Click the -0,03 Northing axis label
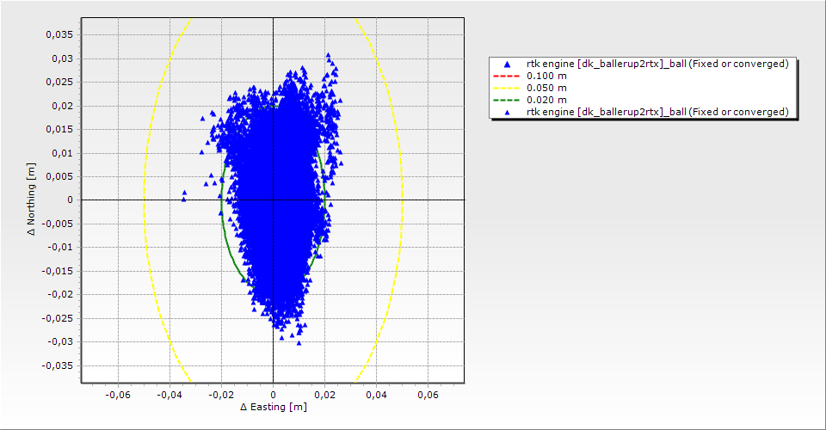This screenshot has height=430, width=826. pyautogui.click(x=60, y=341)
